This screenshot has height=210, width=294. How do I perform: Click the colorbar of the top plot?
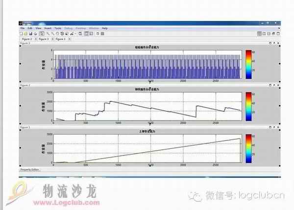248,64
